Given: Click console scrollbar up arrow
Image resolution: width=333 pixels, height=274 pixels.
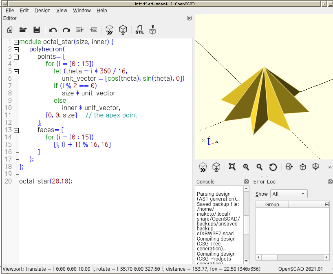Looking at the screenshot, I should [246, 189].
